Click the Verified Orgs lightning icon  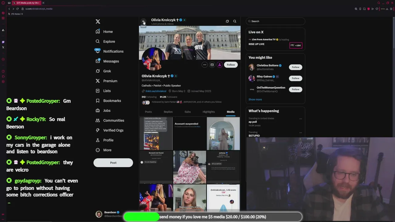click(98, 130)
